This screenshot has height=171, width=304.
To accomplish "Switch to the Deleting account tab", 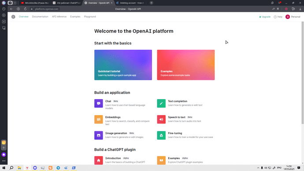I will (x=130, y=3).
